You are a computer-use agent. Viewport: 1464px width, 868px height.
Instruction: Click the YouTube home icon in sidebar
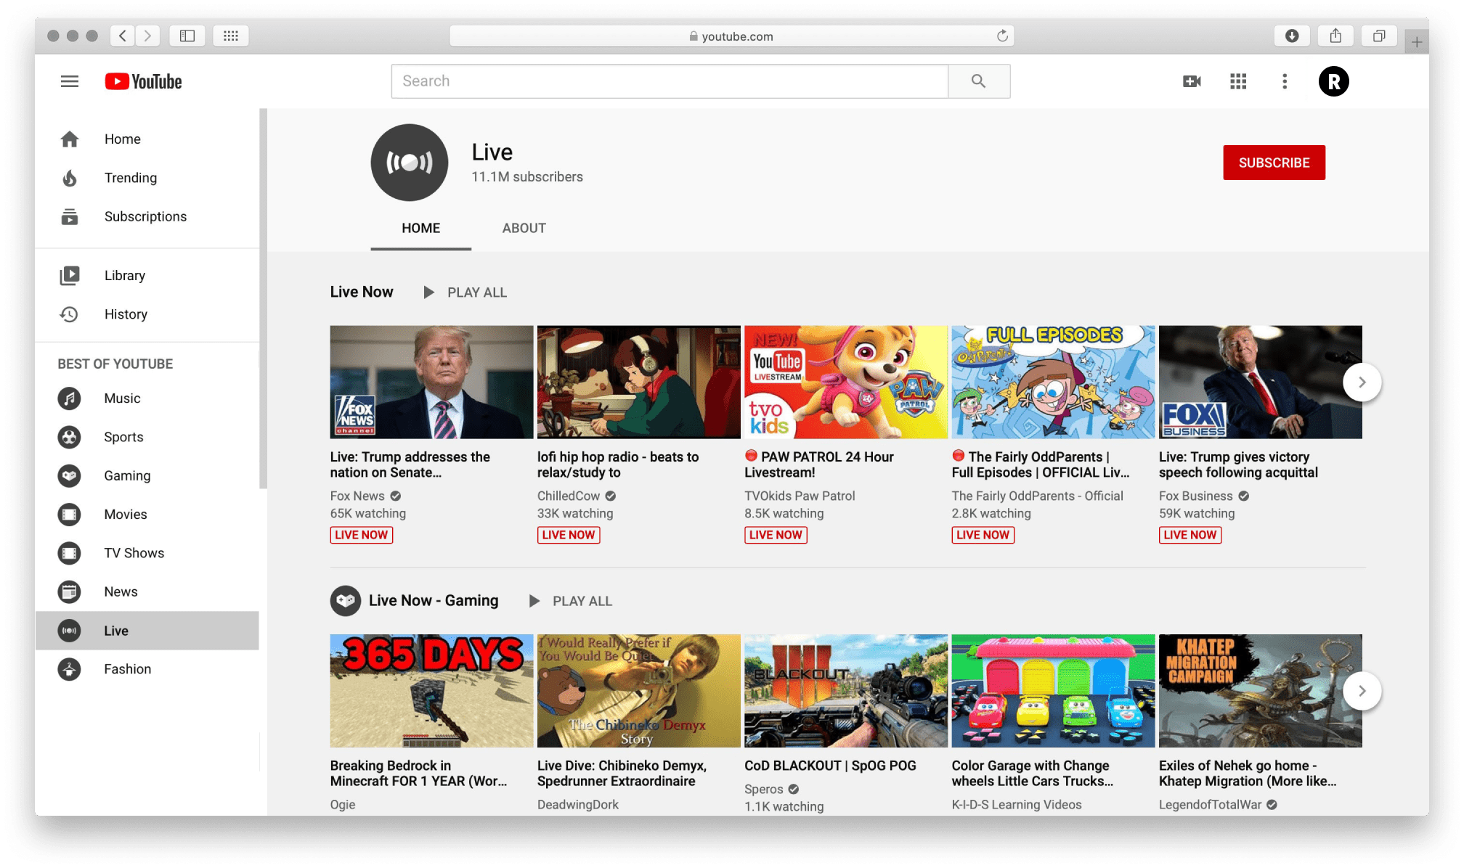pyautogui.click(x=69, y=139)
